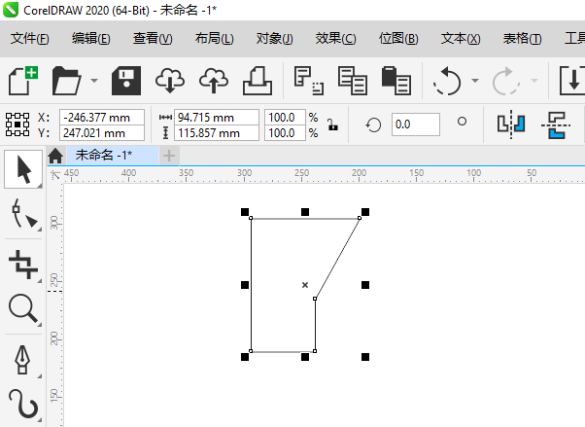Screen dimensions: 585x427
Task: Click the object center X marker
Action: (305, 285)
